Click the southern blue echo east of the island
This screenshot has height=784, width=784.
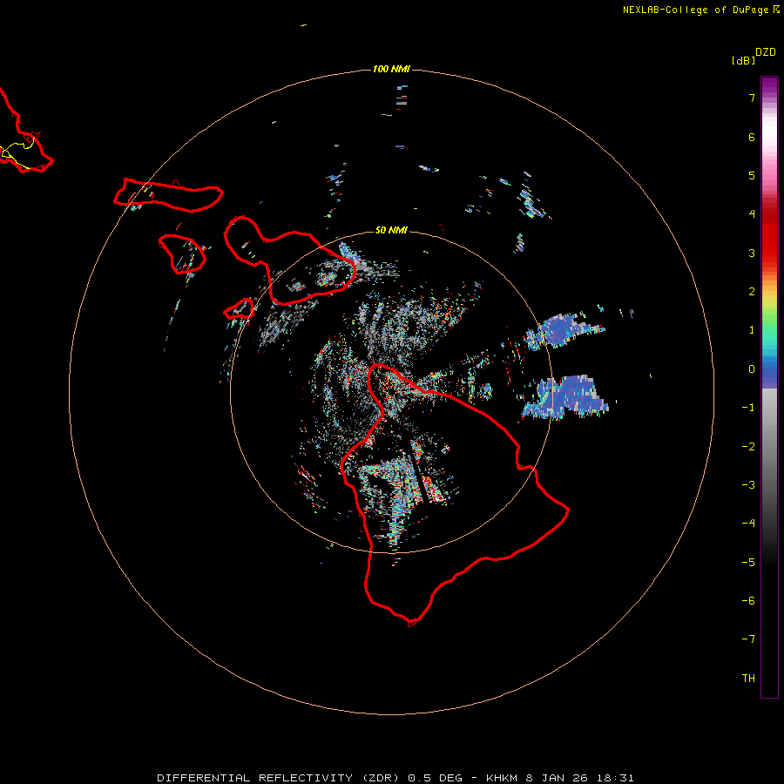click(567, 396)
